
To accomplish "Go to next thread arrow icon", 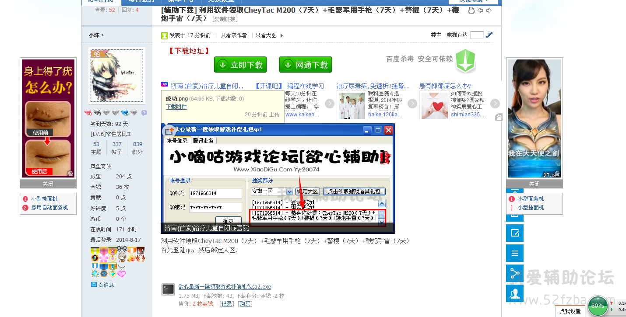I will [489, 10].
